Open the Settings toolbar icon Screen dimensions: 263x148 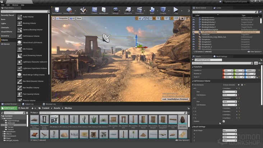115,10
